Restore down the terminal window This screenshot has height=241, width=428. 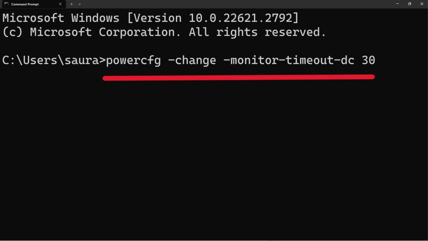point(410,4)
